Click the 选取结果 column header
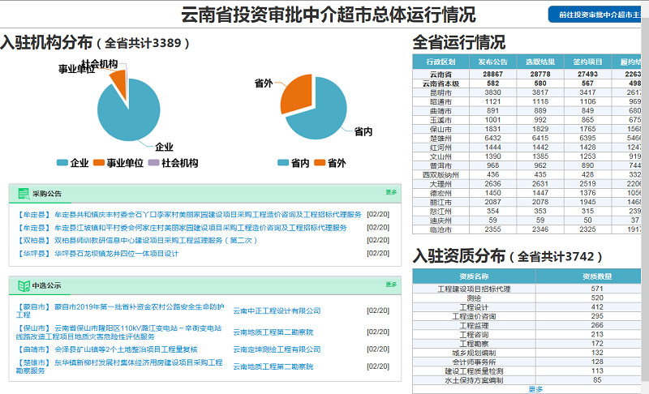 tap(540, 62)
